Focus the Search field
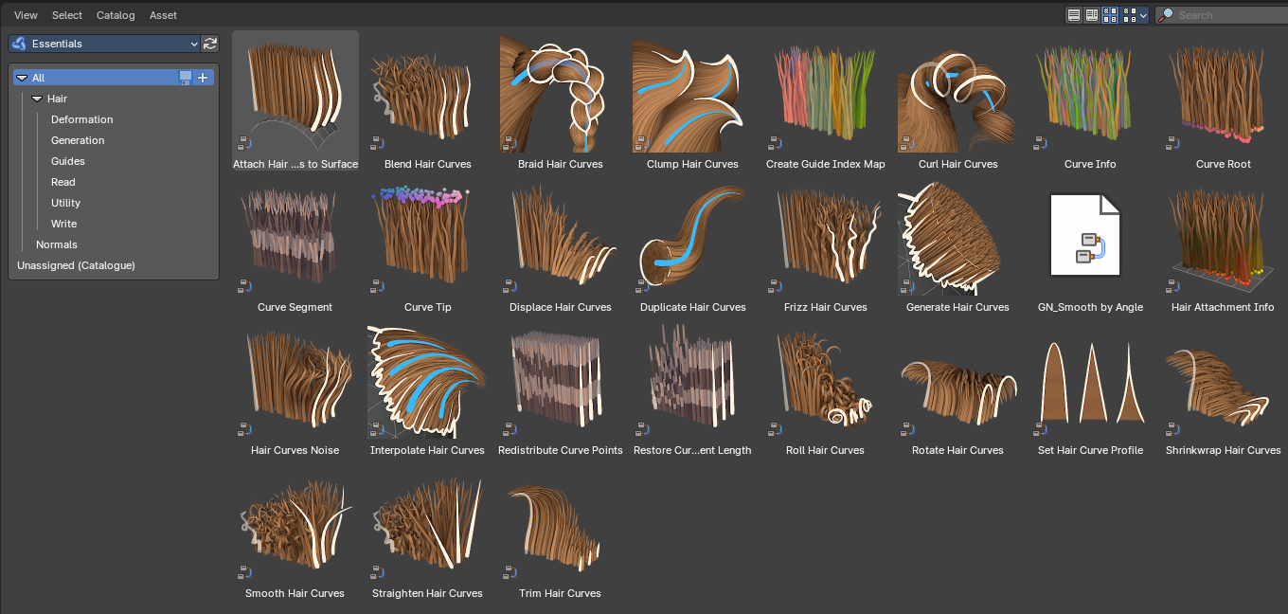The width and height of the screenshot is (1288, 614). pos(1222,15)
